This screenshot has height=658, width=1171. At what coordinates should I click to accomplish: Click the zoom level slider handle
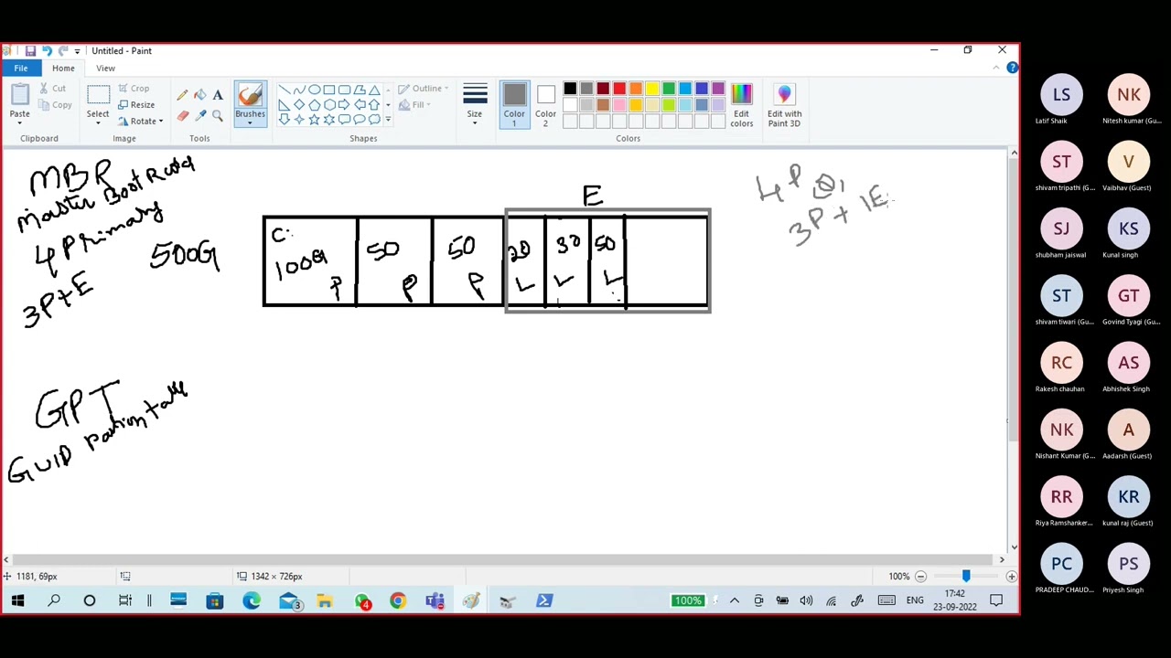(x=965, y=576)
